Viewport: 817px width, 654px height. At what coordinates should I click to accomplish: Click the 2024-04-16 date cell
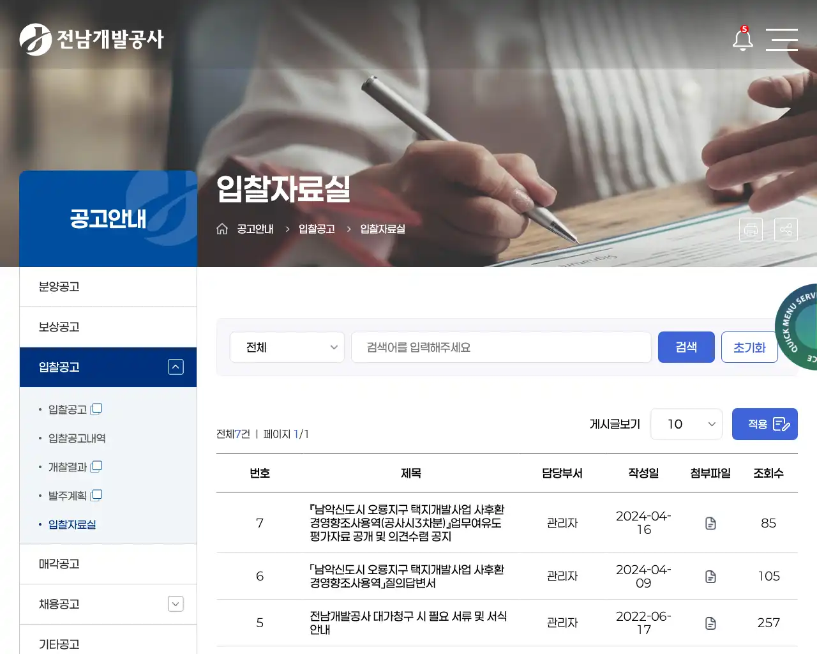643,522
